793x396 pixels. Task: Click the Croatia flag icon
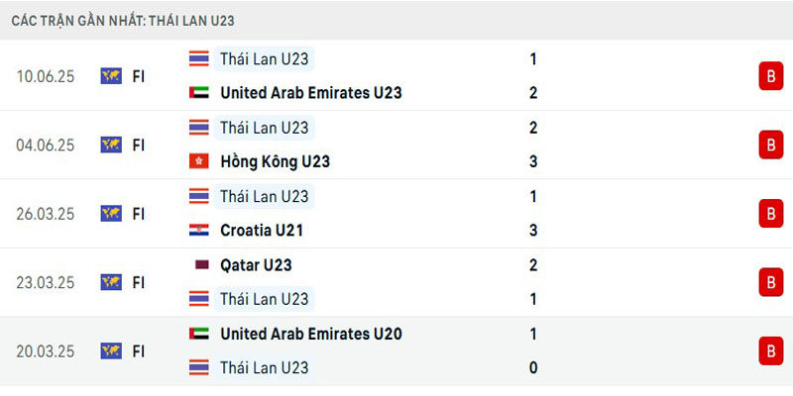[x=199, y=231]
